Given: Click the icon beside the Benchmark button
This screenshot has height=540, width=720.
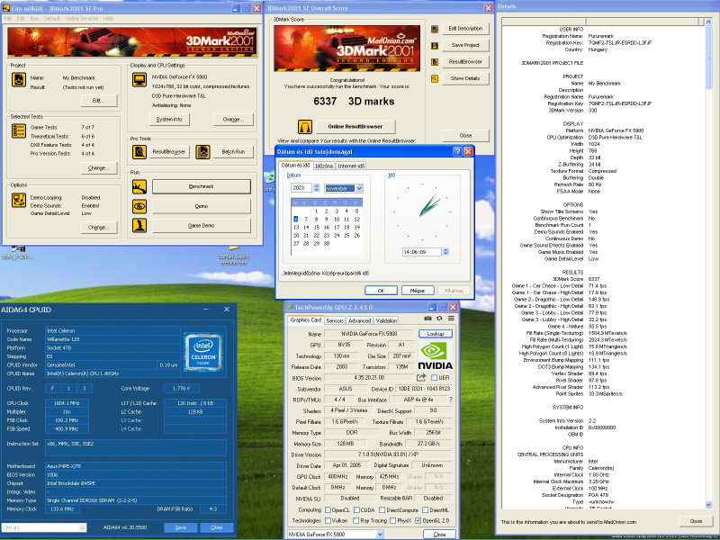Looking at the screenshot, I should pos(139,186).
